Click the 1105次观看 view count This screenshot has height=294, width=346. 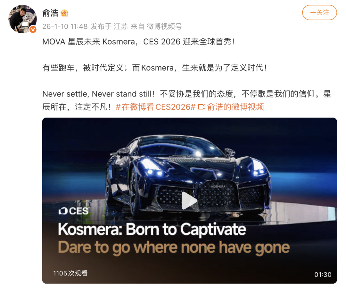click(x=70, y=273)
